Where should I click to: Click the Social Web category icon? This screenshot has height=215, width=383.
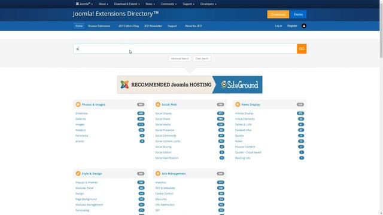point(158,105)
